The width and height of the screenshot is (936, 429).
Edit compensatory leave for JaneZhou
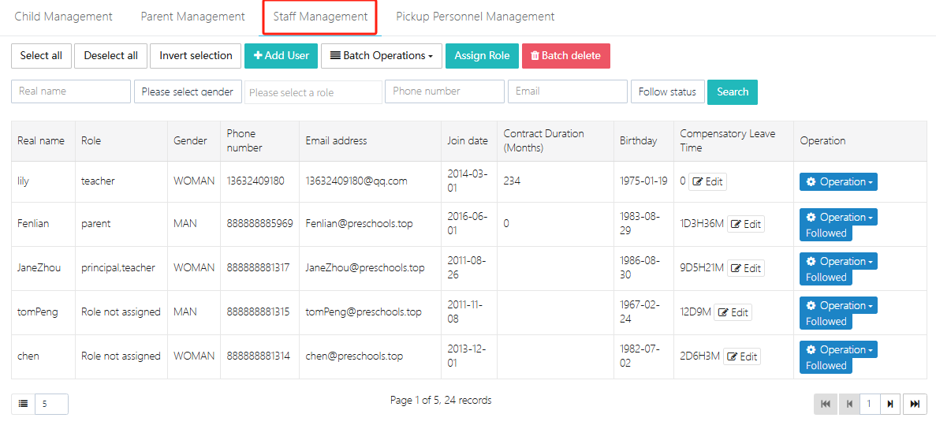coord(745,268)
